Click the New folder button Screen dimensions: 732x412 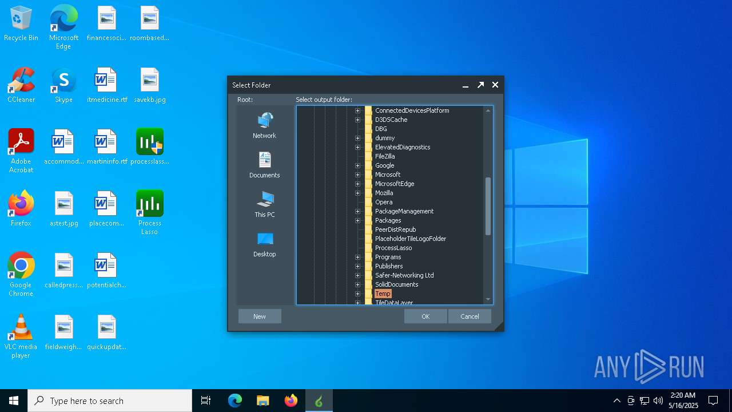click(x=260, y=316)
